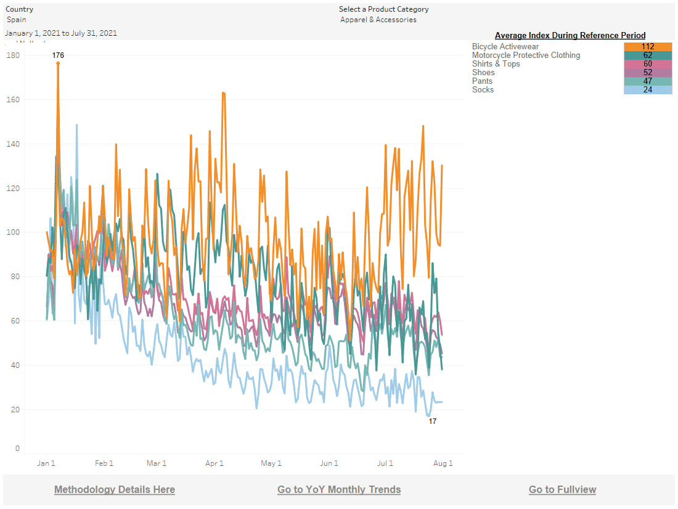
Task: Click the Average Index During Reference Period header
Action: coord(570,35)
